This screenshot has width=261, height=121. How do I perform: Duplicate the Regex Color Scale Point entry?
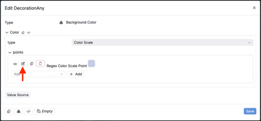(32, 64)
